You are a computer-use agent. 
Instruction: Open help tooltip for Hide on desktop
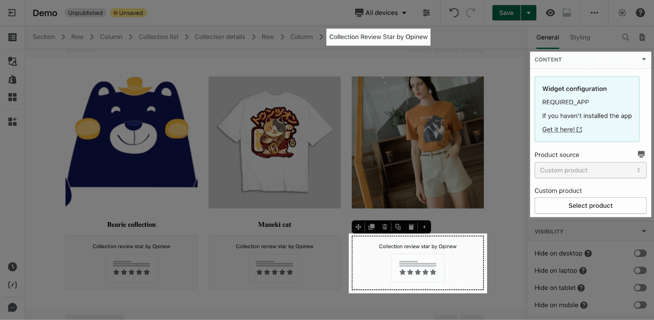click(588, 253)
